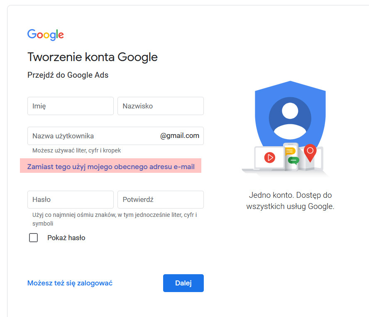Focus the Nazwisko input field
The height and width of the screenshot is (317, 369).
[x=161, y=106]
